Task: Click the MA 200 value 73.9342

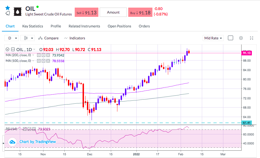Action: pos(58,55)
